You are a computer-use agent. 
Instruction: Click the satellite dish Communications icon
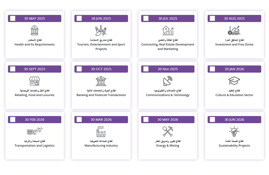(x=168, y=81)
